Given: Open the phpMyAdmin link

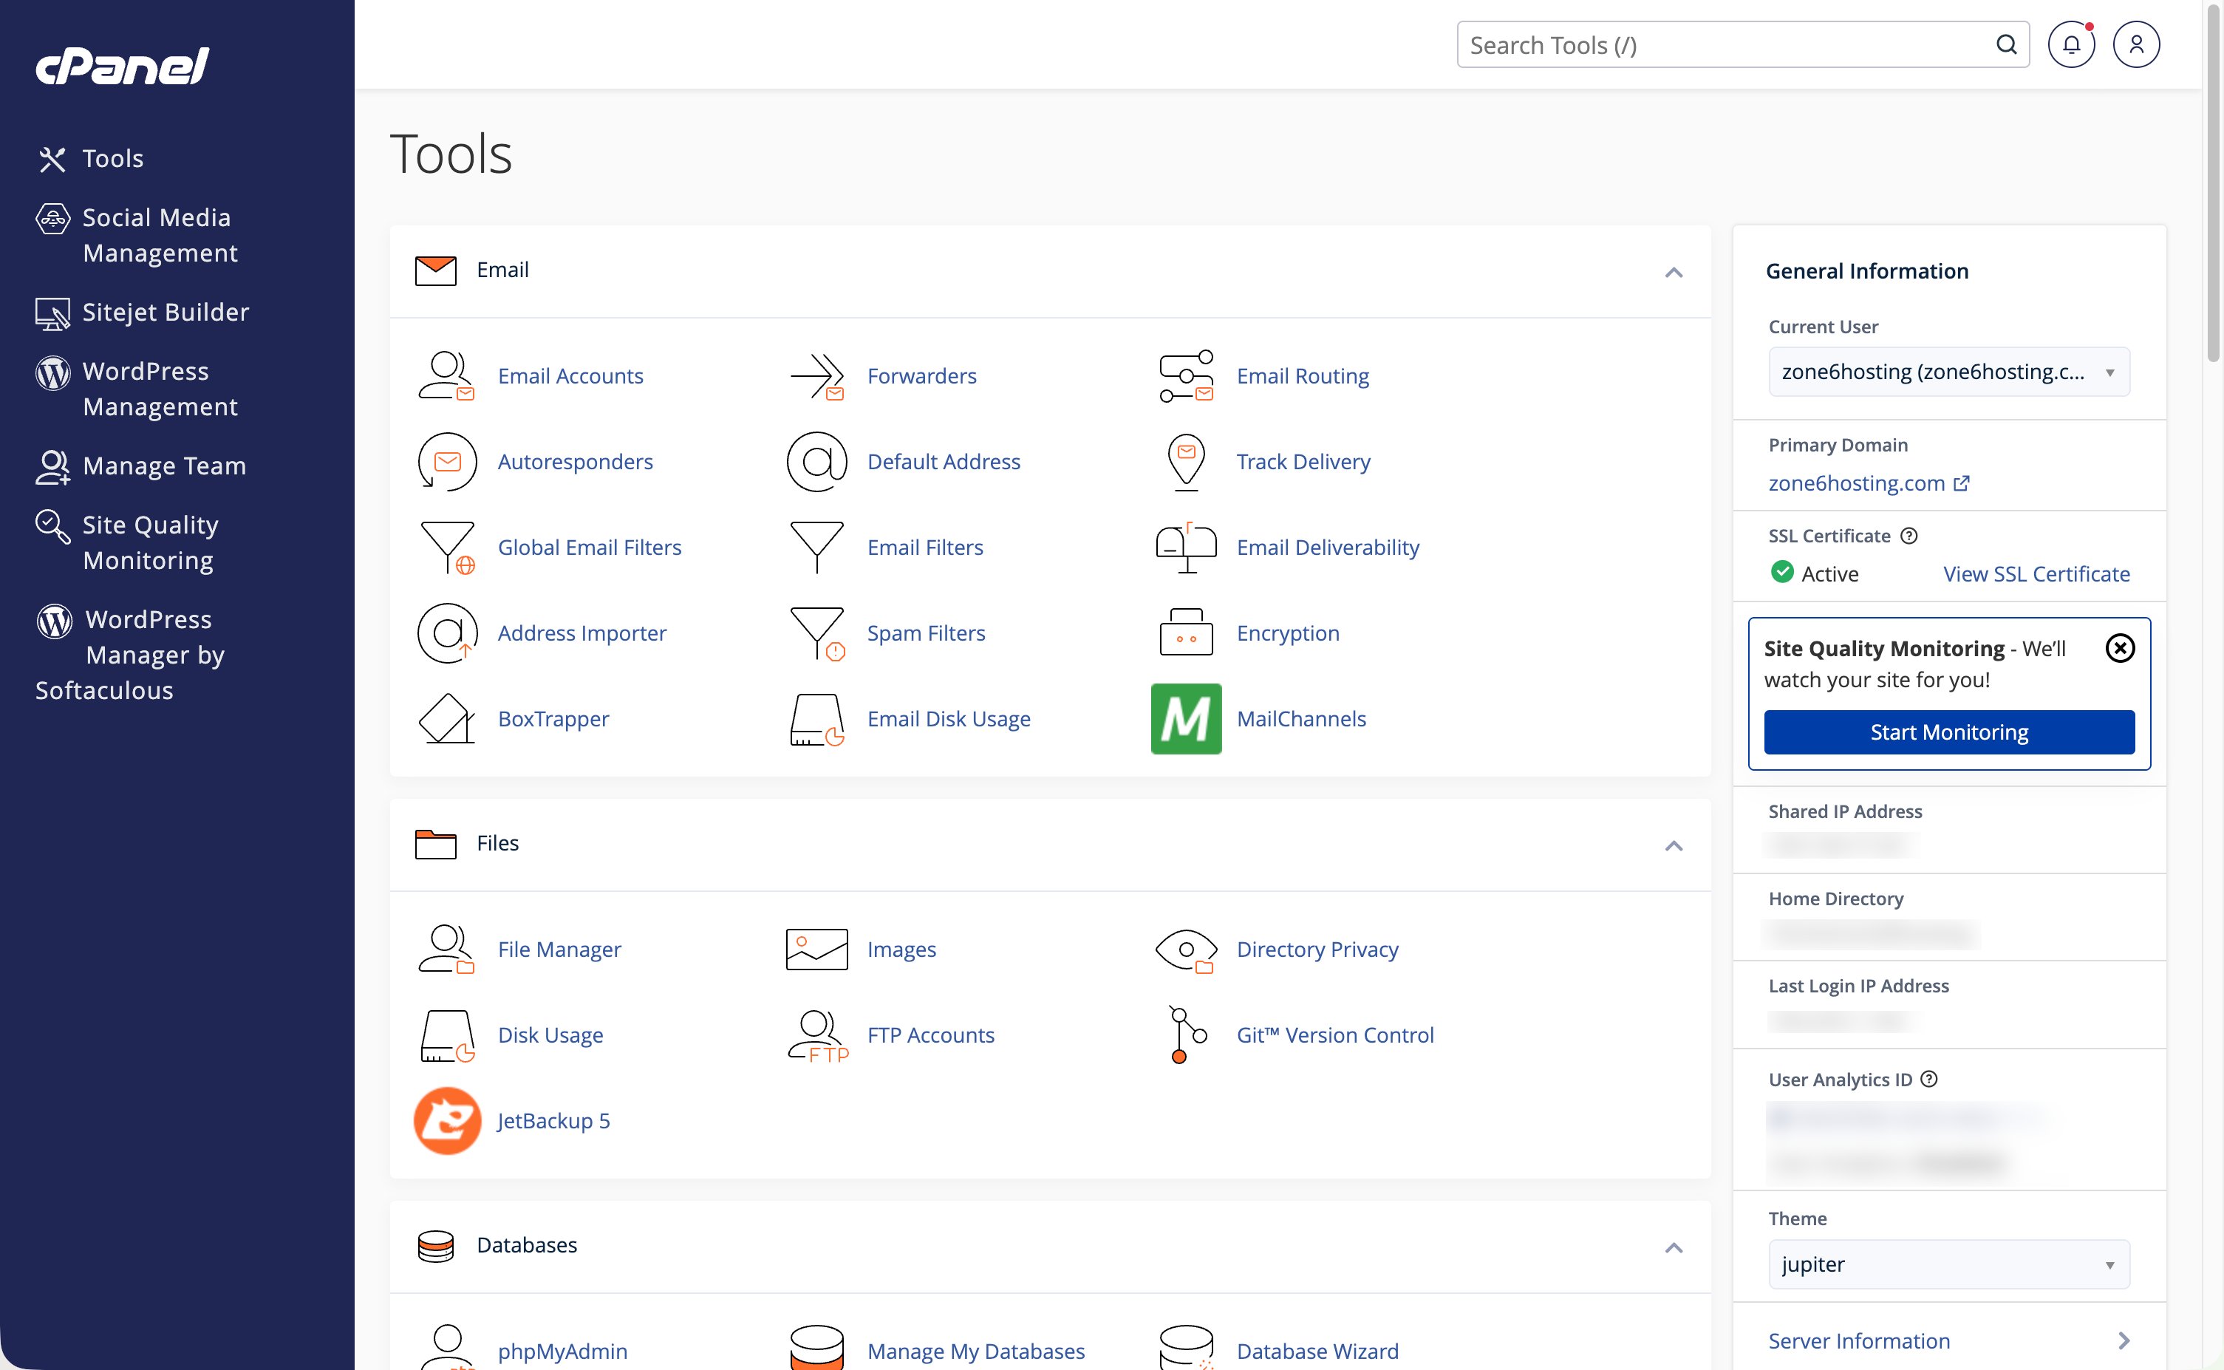Looking at the screenshot, I should coord(562,1351).
